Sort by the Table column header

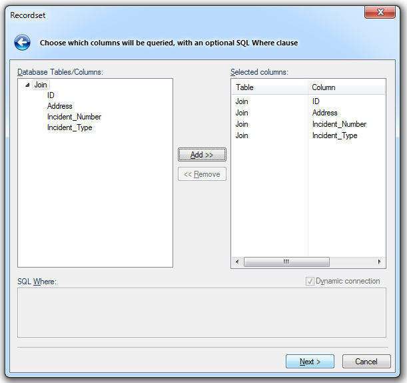[x=269, y=87]
